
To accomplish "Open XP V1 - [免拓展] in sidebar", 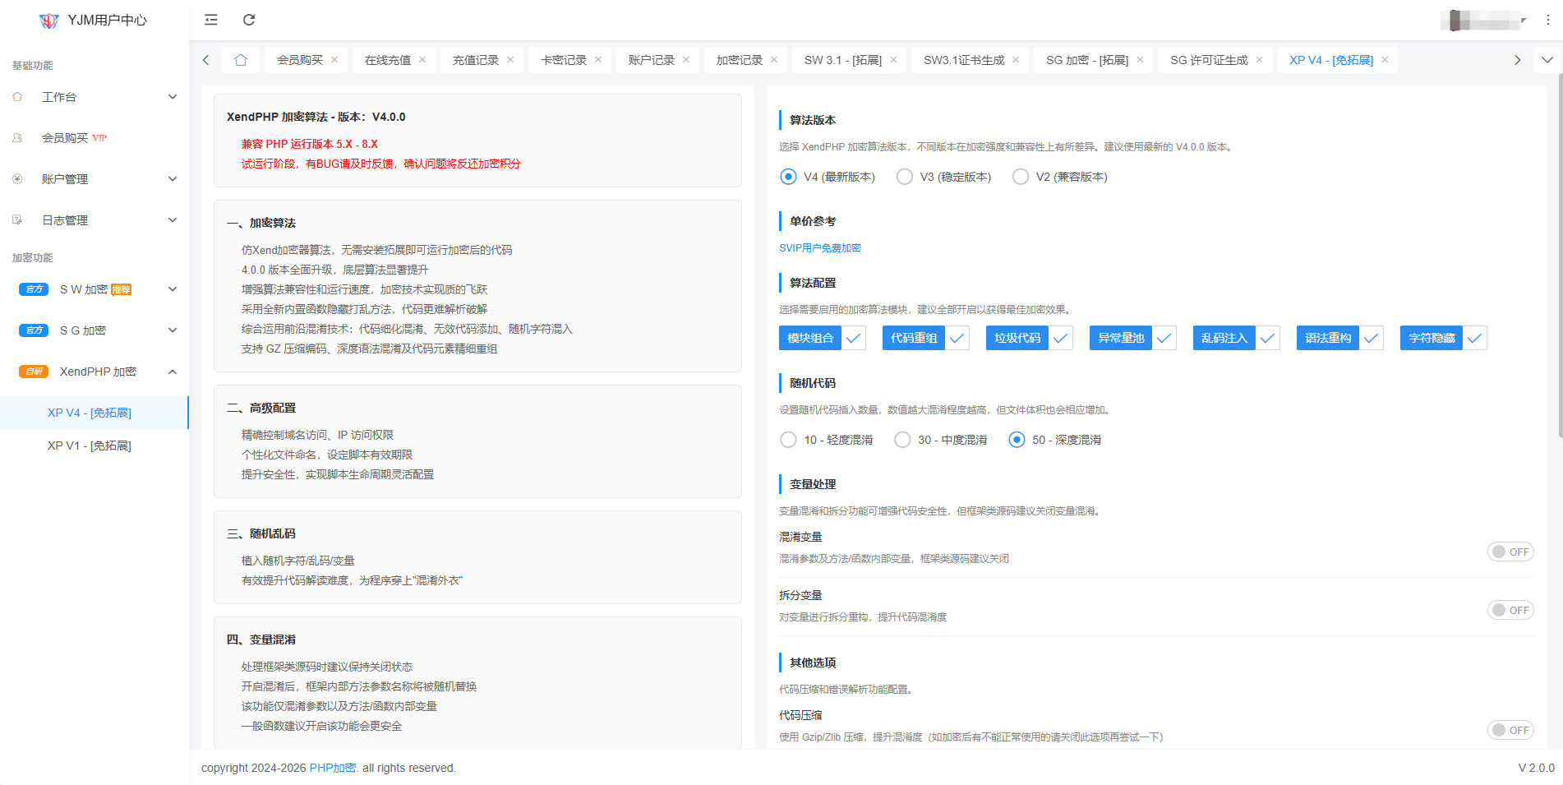I will point(89,446).
